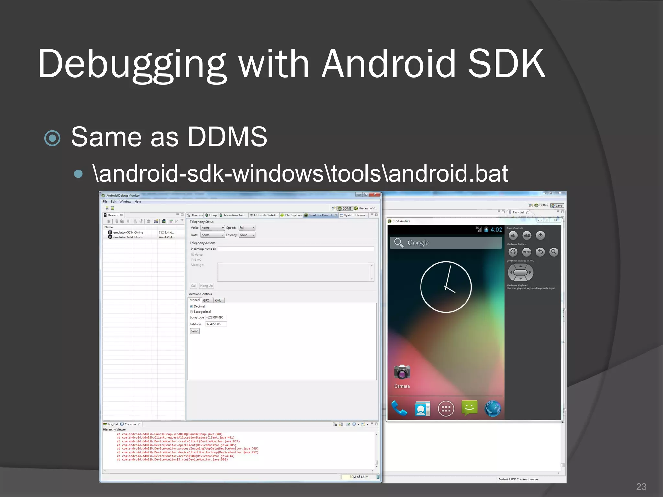
Task: Expand the Display Selected Console dropdown arrow
Action: 358,424
